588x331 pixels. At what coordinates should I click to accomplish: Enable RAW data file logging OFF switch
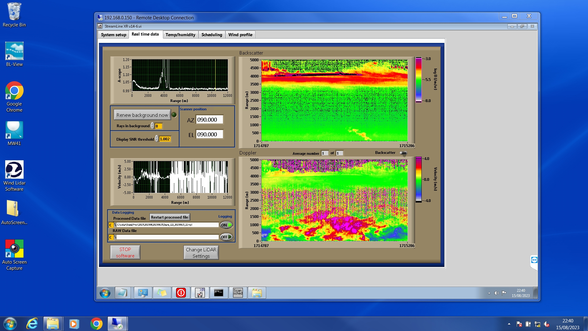[x=226, y=237]
